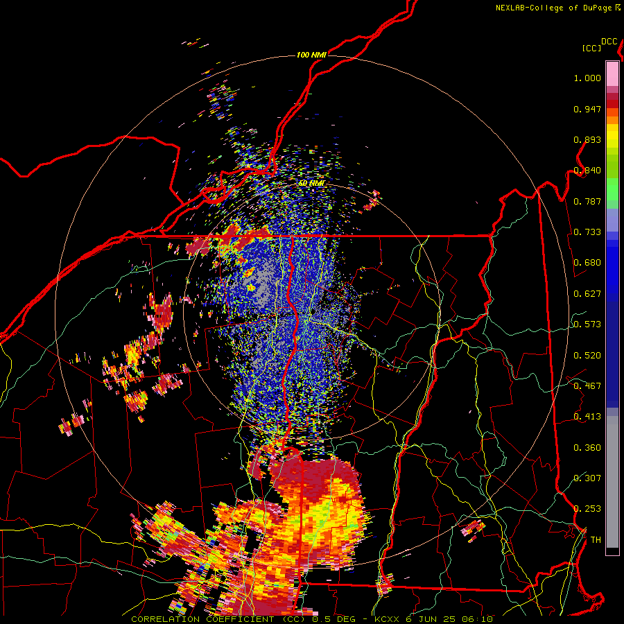Pick the pink top segment of the color bar
Viewport: 624px width, 624px height.
(x=612, y=74)
